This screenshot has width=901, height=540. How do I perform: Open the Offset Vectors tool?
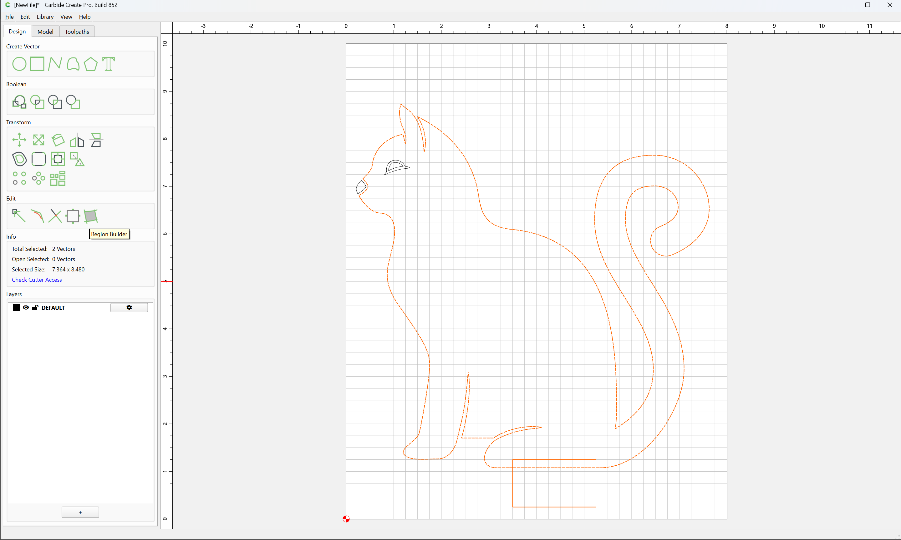19,159
